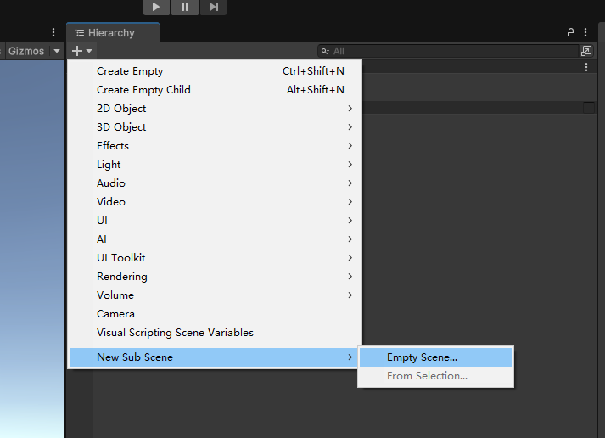The width and height of the screenshot is (605, 438).
Task: Expand the Volume submenu
Action: click(x=216, y=295)
